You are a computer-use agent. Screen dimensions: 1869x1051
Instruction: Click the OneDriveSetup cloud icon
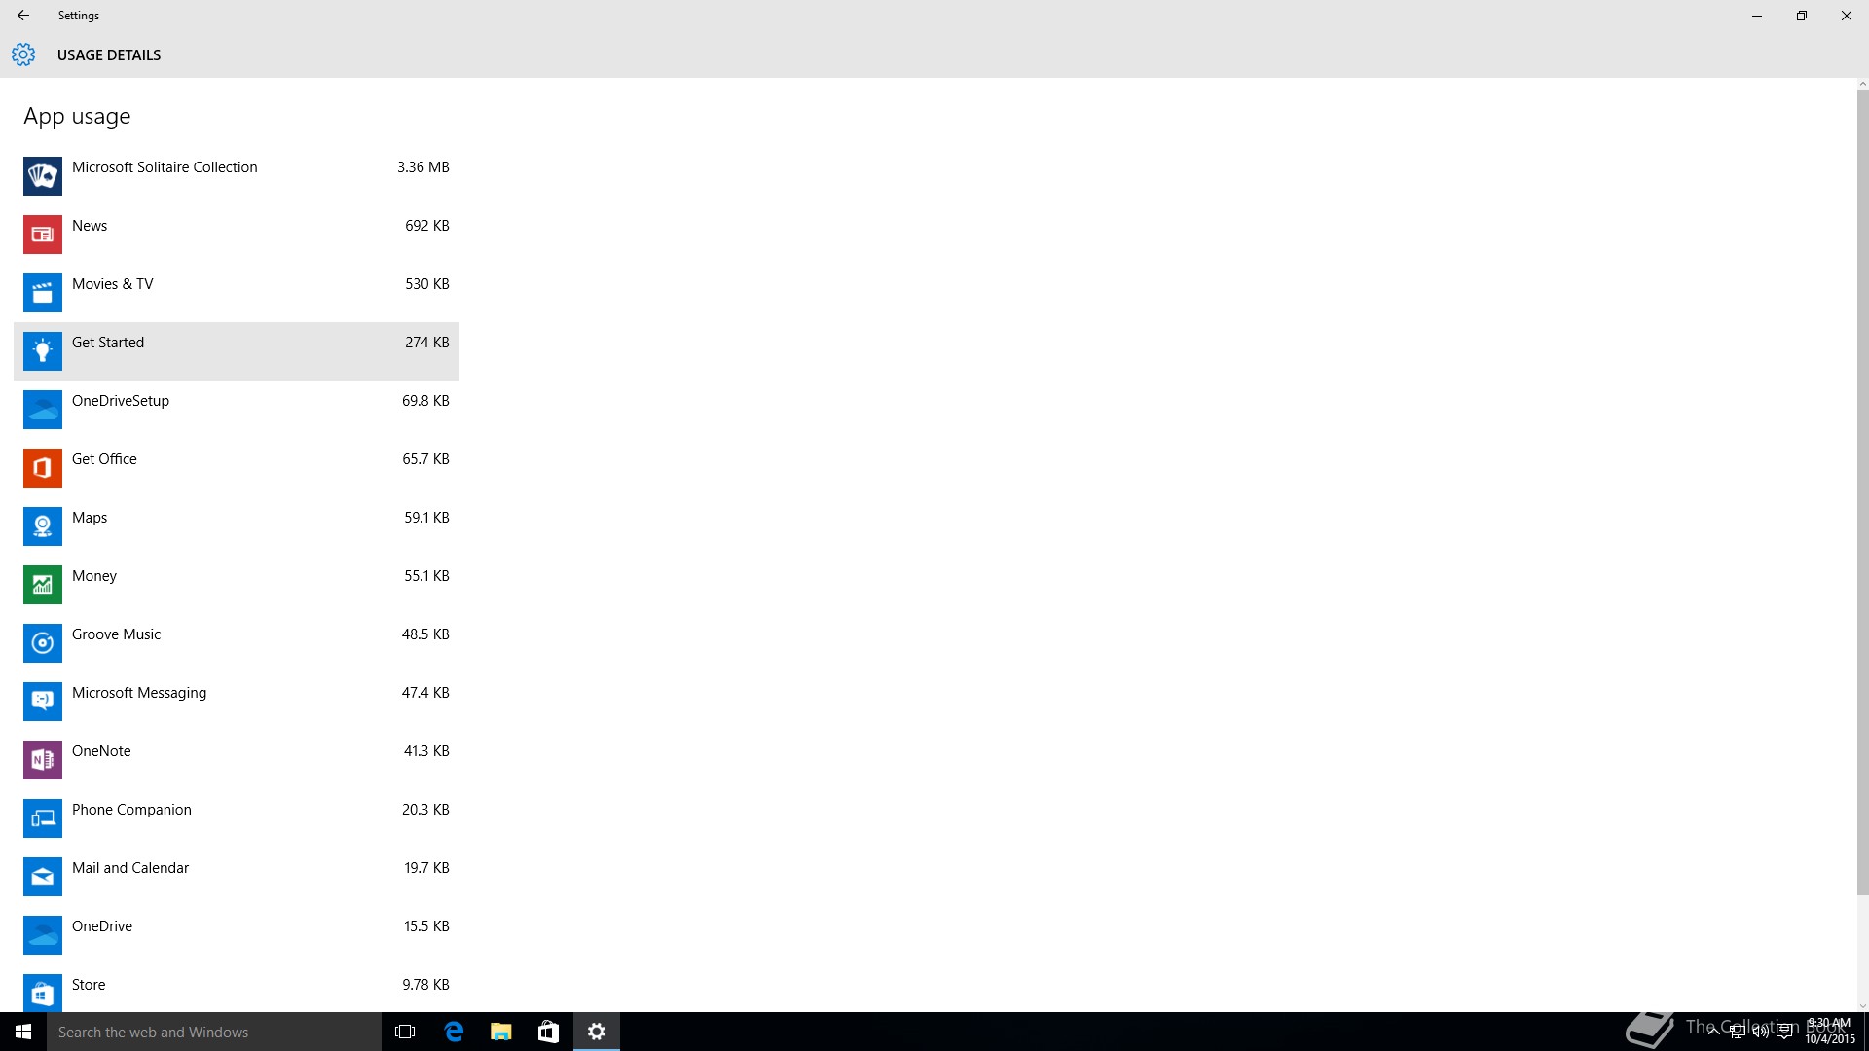pos(43,410)
